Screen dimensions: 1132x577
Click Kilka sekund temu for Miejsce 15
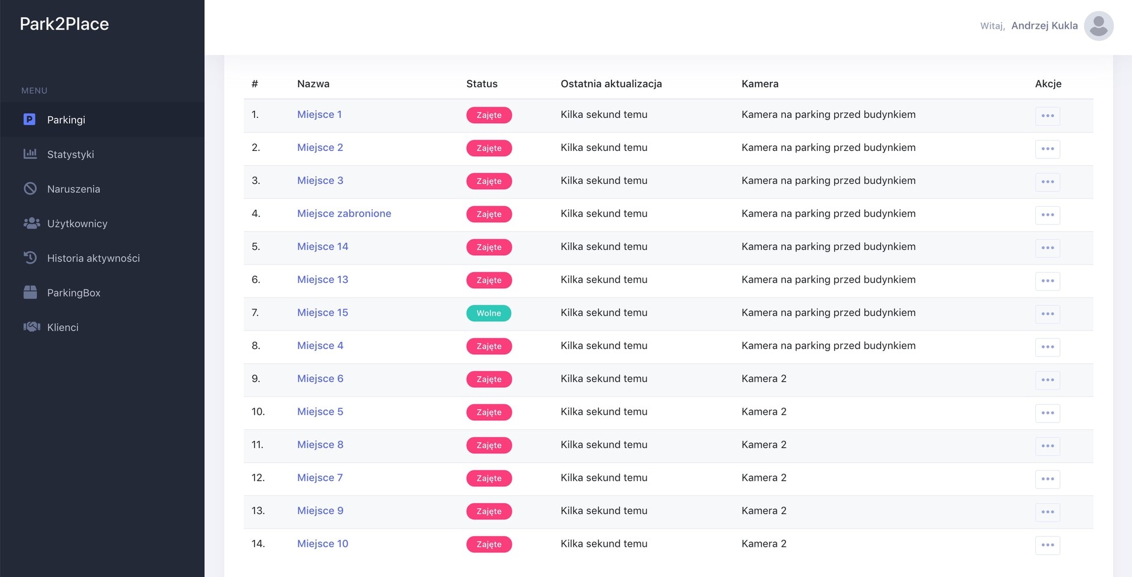click(604, 312)
